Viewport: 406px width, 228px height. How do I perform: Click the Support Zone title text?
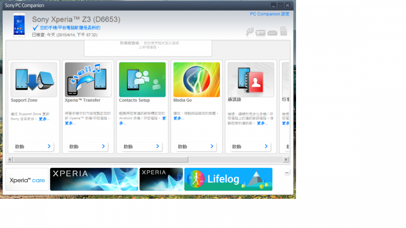[x=24, y=100]
